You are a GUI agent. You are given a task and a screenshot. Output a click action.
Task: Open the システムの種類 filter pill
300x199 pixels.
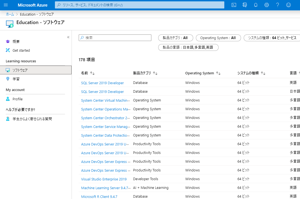click(x=272, y=38)
